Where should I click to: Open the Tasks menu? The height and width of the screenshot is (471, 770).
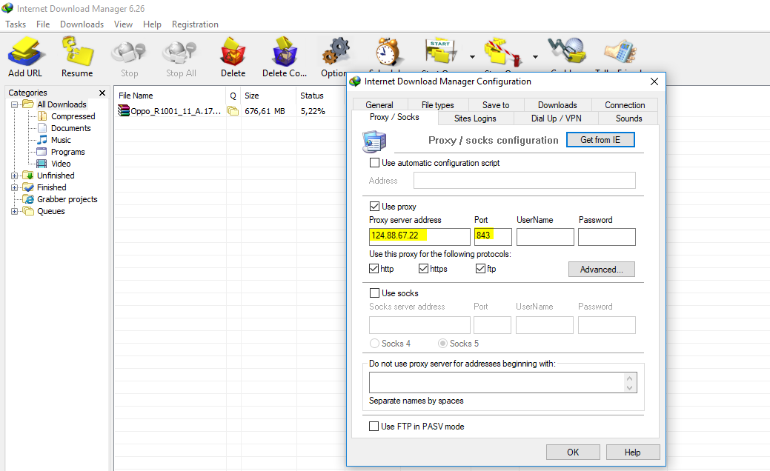point(16,24)
